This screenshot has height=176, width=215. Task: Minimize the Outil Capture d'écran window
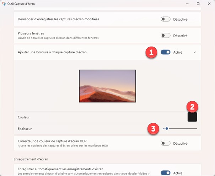(x=187, y=4)
